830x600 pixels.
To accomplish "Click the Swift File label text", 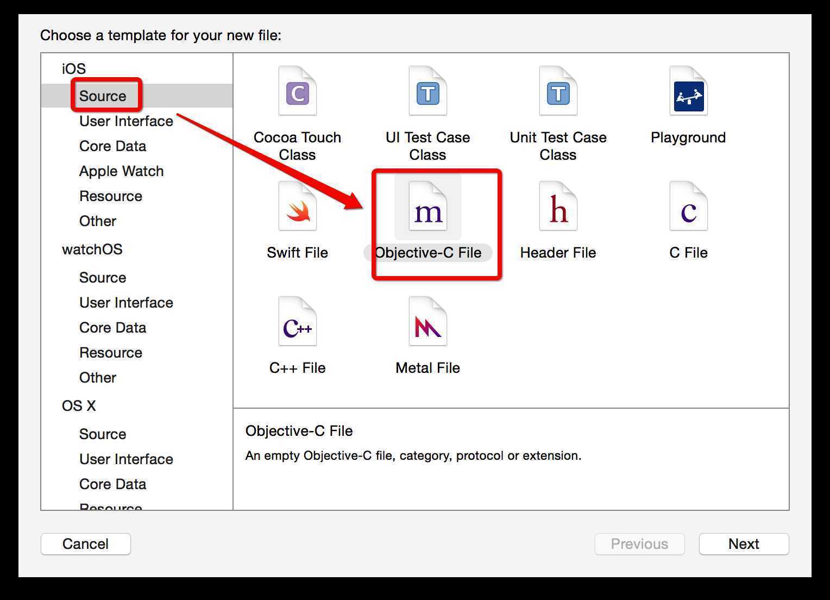I will (297, 253).
